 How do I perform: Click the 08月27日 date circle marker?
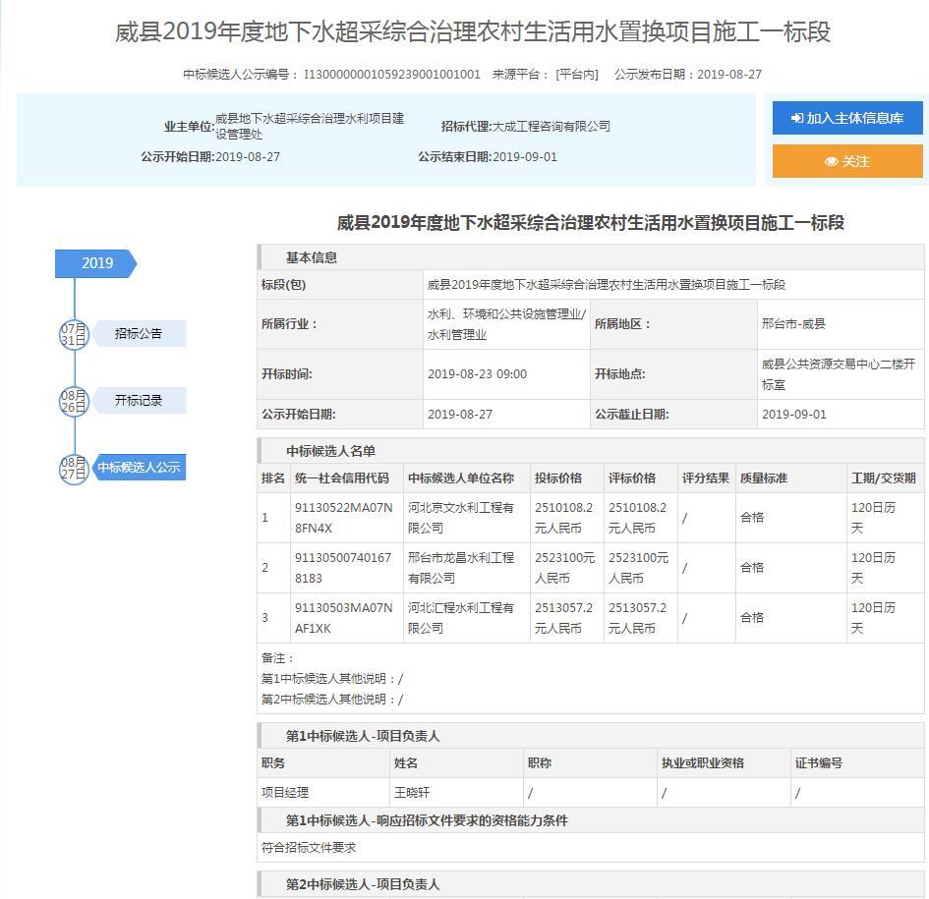point(74,468)
